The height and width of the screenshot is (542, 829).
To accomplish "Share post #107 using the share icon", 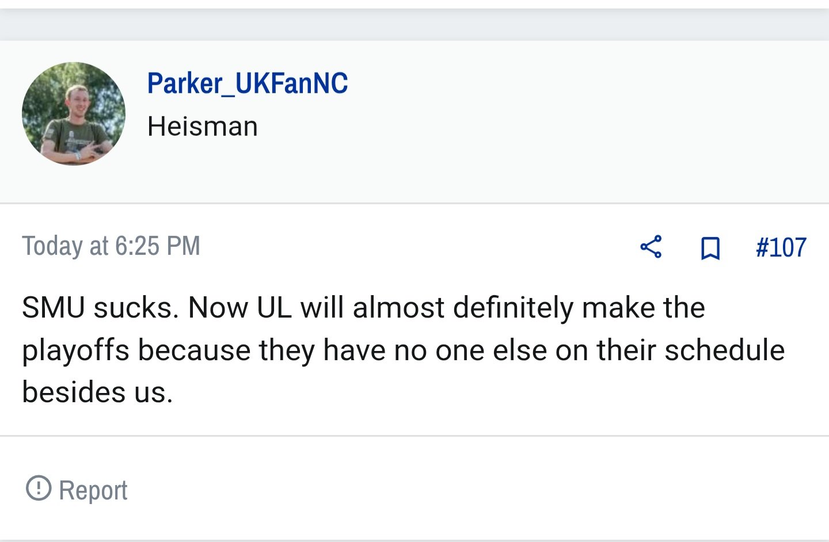I will (651, 247).
